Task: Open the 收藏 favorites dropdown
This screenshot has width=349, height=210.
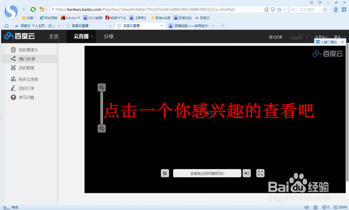Action: (x=29, y=18)
